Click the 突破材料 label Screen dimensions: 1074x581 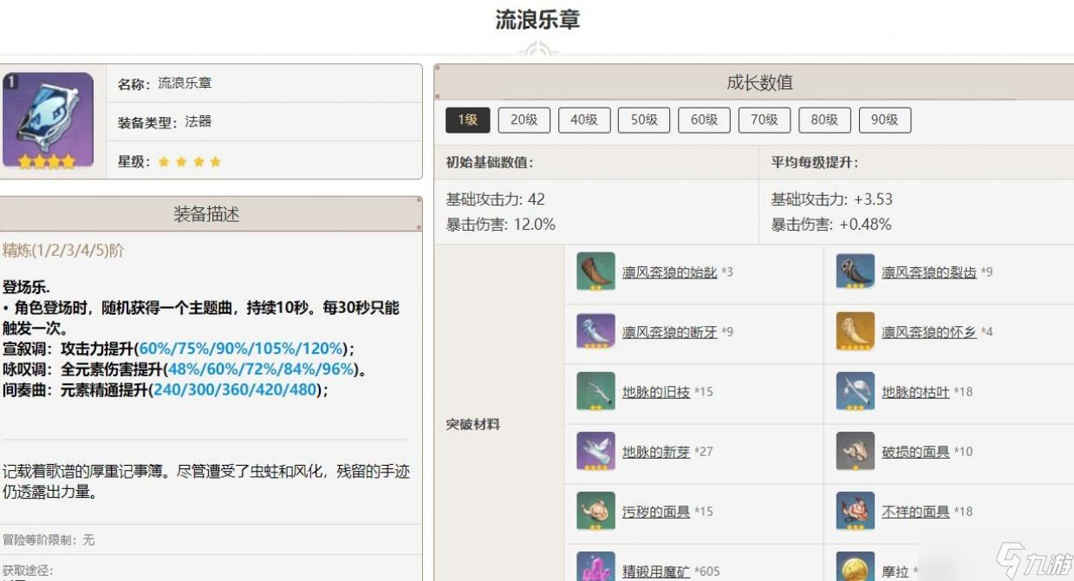click(x=472, y=425)
